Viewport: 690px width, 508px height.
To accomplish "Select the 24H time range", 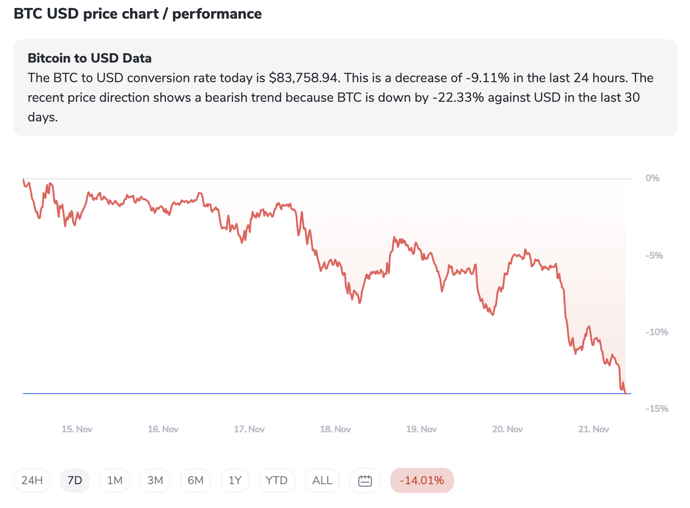I will tap(32, 480).
